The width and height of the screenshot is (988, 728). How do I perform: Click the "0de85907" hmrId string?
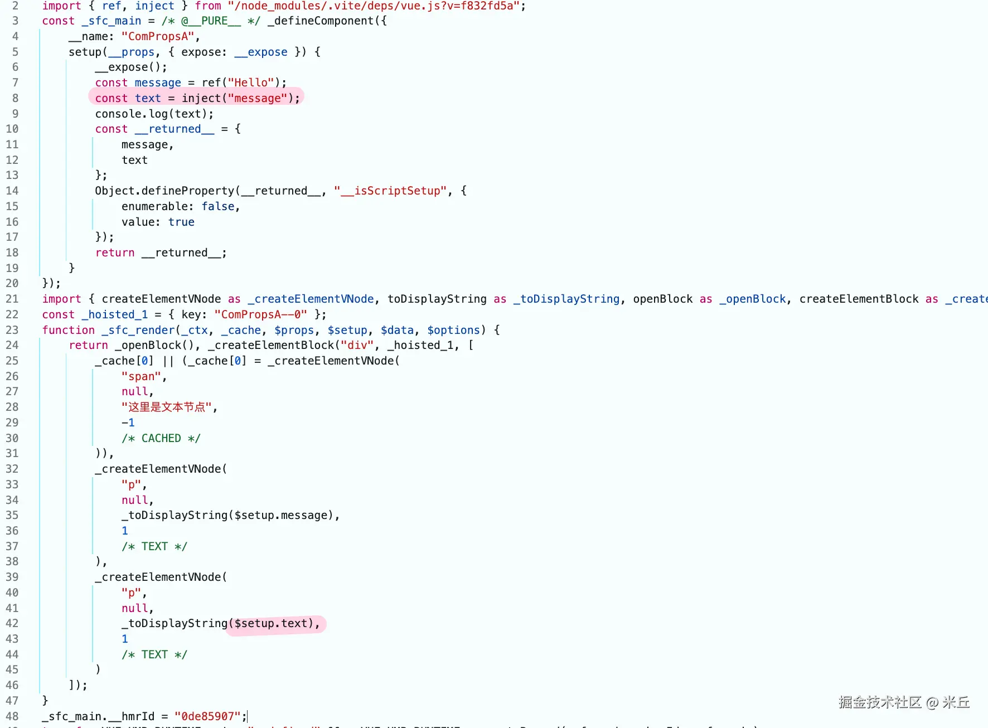click(207, 716)
